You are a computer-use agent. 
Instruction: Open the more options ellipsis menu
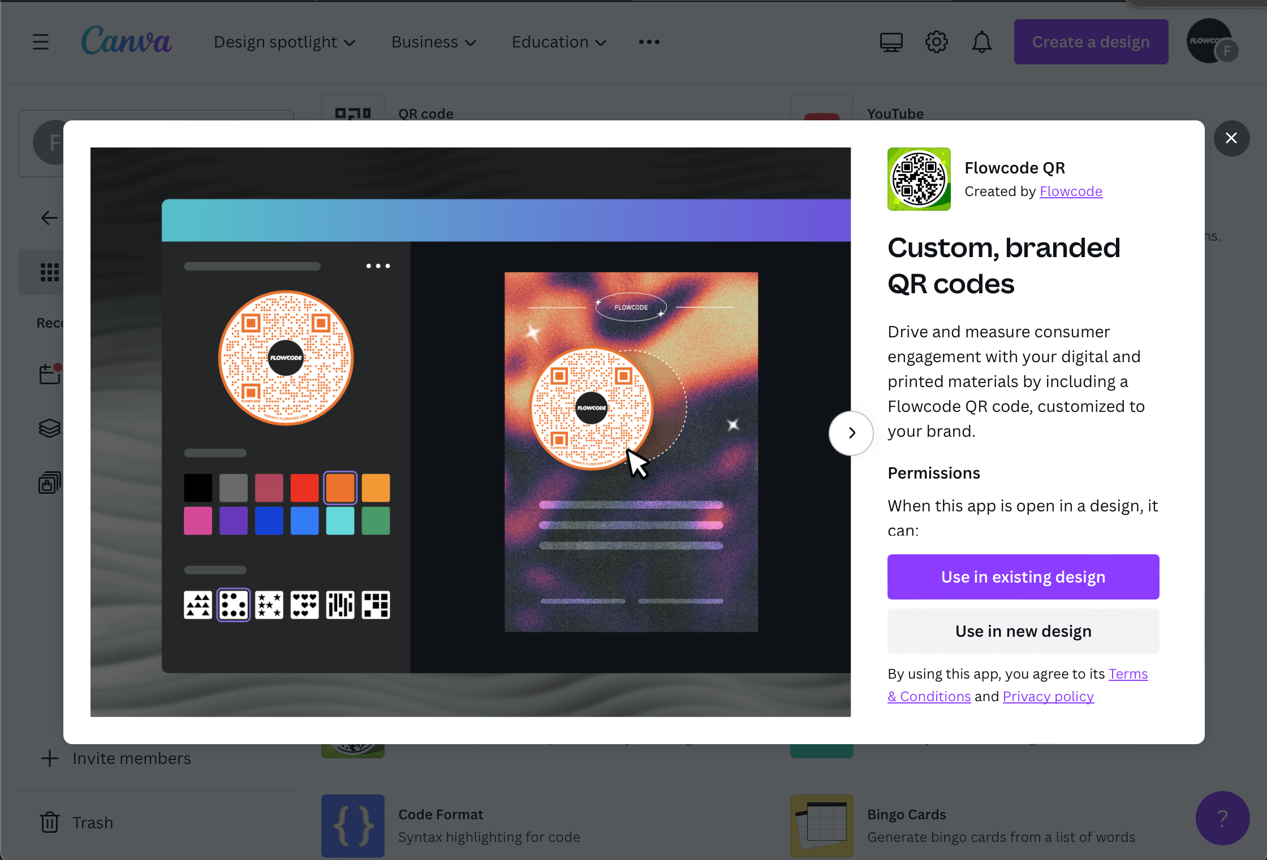(x=649, y=42)
